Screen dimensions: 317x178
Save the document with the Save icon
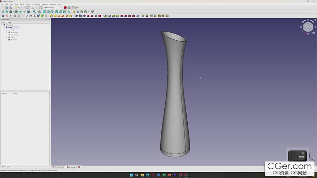pyautogui.click(x=11, y=8)
